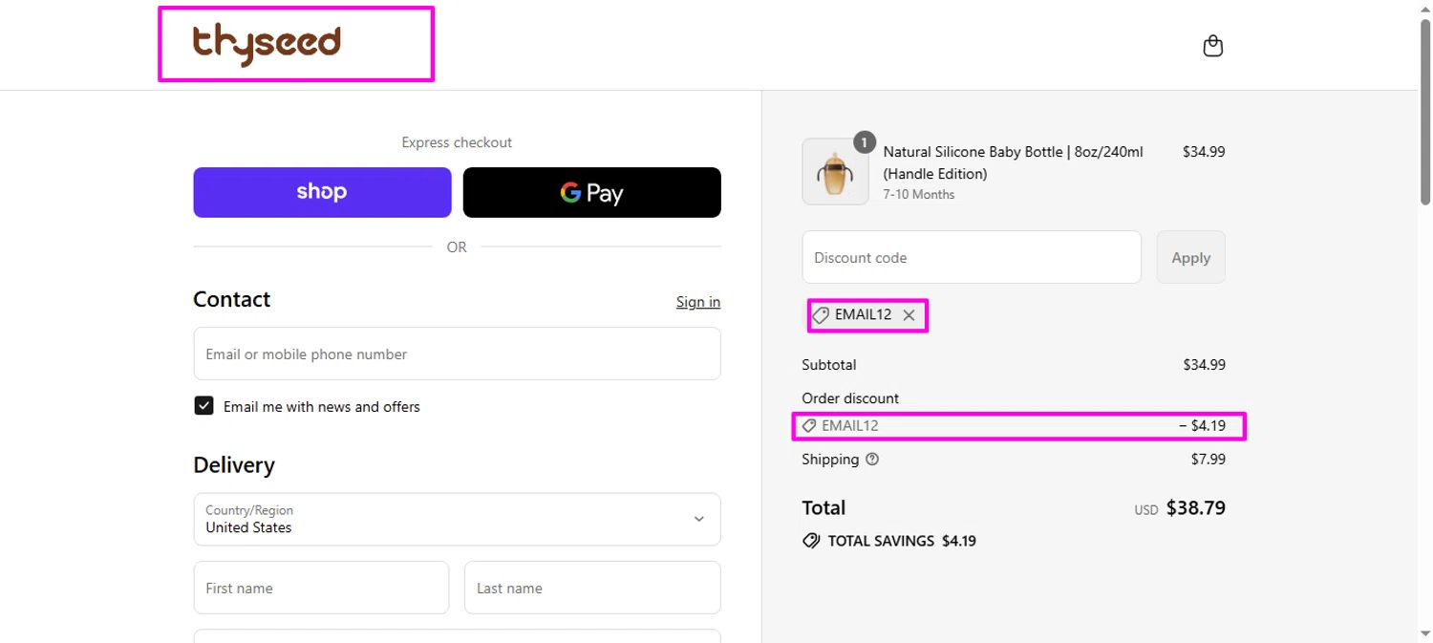The height and width of the screenshot is (643, 1433).
Task: Click the Contact section heading
Action: (x=232, y=299)
